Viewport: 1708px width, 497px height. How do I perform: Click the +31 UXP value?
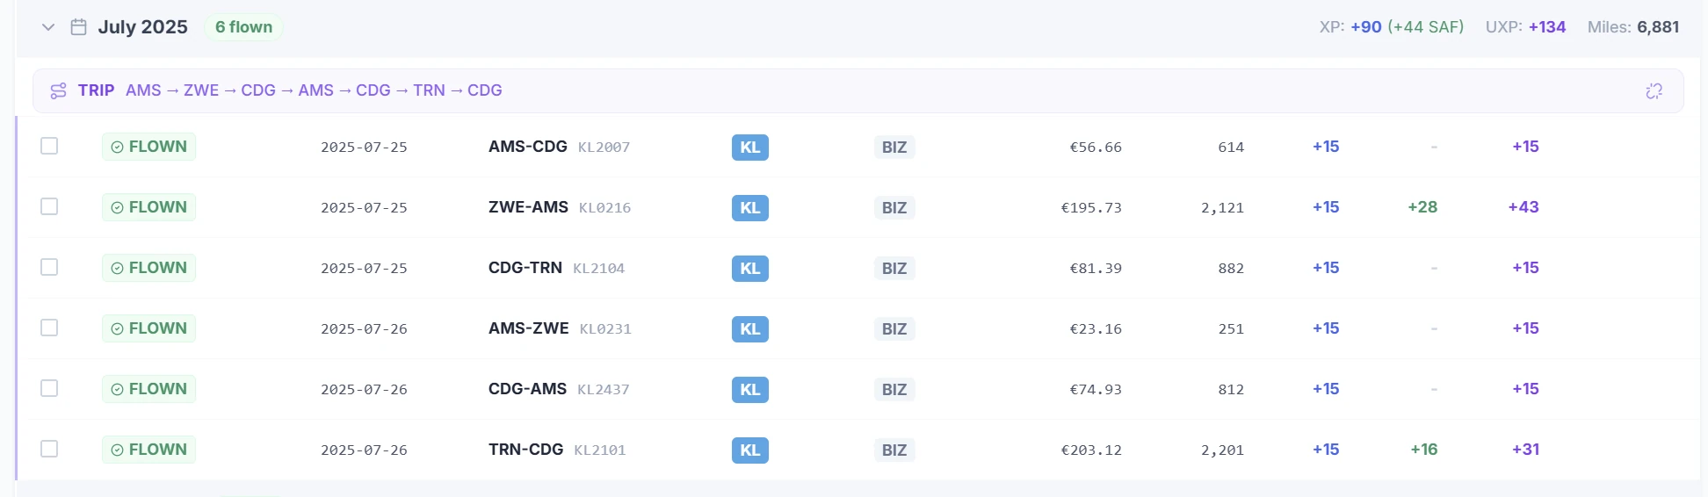1525,450
